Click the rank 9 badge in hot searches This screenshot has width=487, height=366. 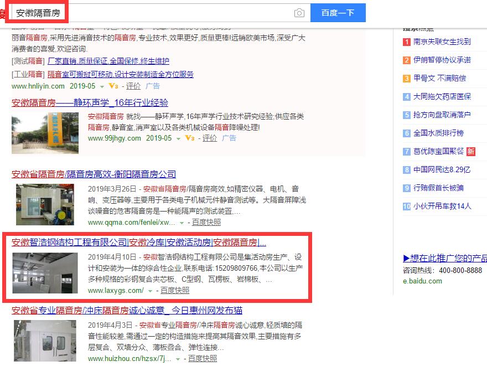click(407, 188)
